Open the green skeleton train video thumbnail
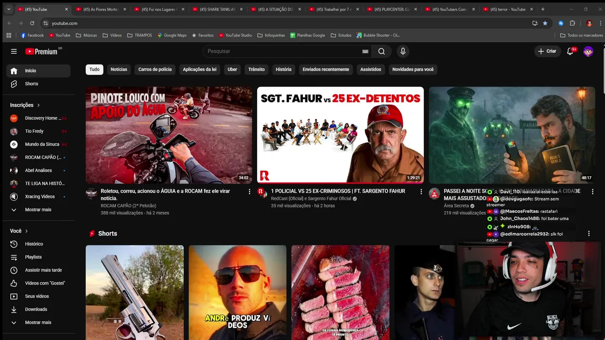The width and height of the screenshot is (605, 340). tap(512, 135)
